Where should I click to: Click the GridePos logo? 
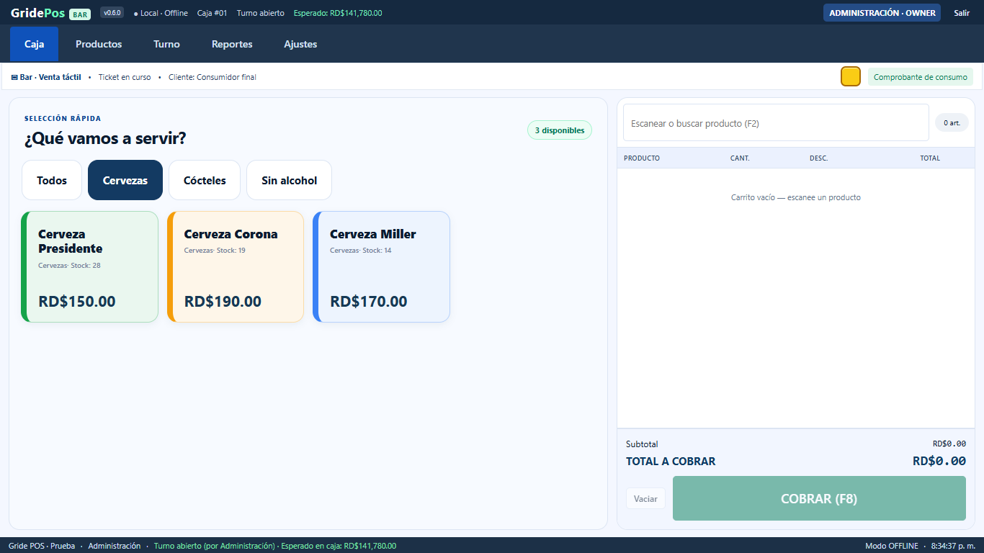tap(38, 13)
